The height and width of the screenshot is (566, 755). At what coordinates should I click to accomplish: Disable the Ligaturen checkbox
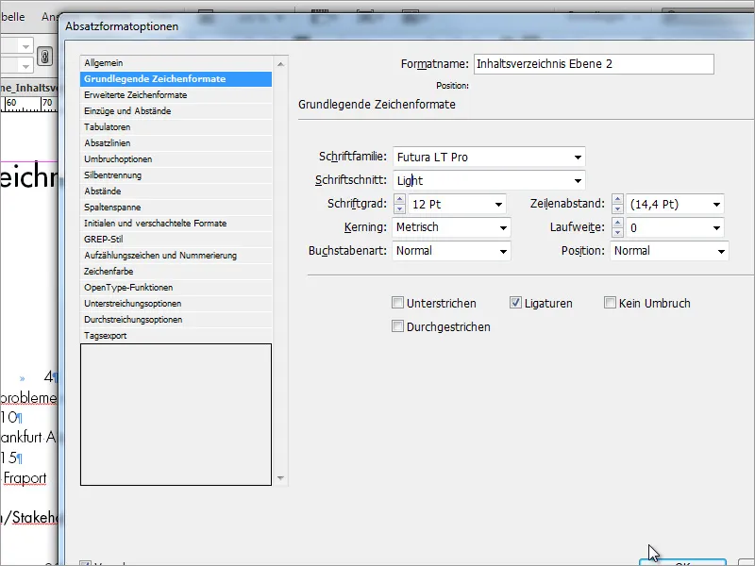515,303
